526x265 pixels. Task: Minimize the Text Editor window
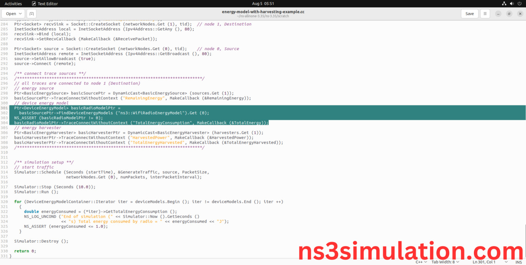(x=497, y=13)
